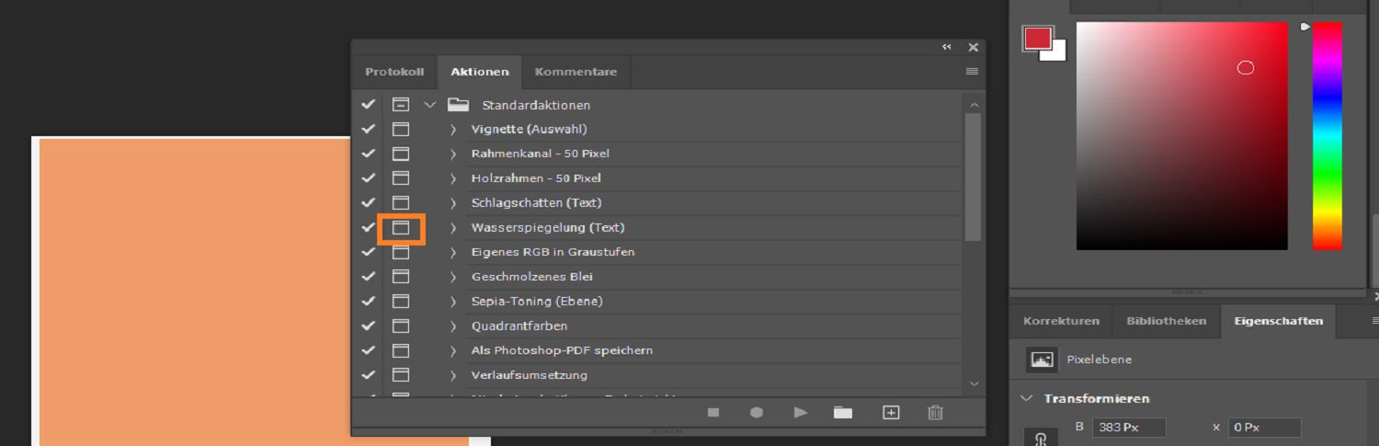Viewport: 1379px width, 446px height.
Task: Expand the Vignette (Auswahl) action steps
Action: (453, 130)
